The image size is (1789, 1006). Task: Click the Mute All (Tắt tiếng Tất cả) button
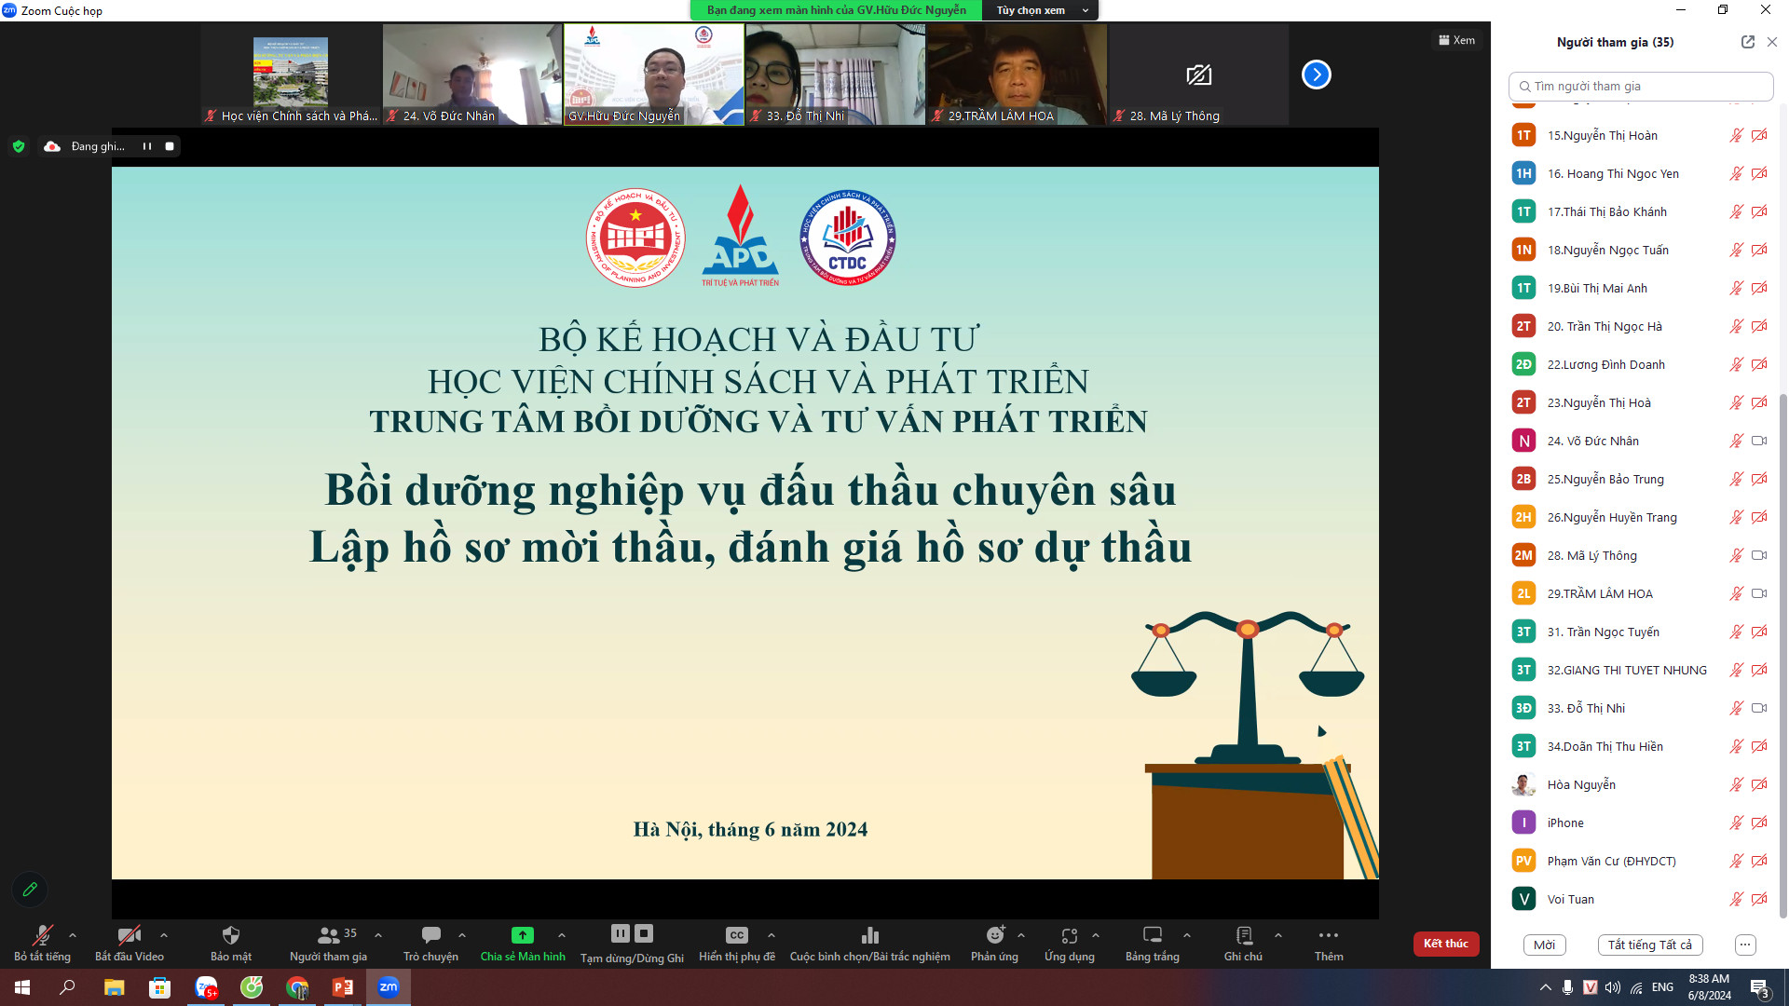(1649, 945)
